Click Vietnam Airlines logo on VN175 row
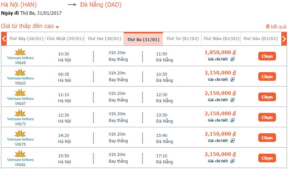Screen dimensions: 288x169 tap(20, 136)
